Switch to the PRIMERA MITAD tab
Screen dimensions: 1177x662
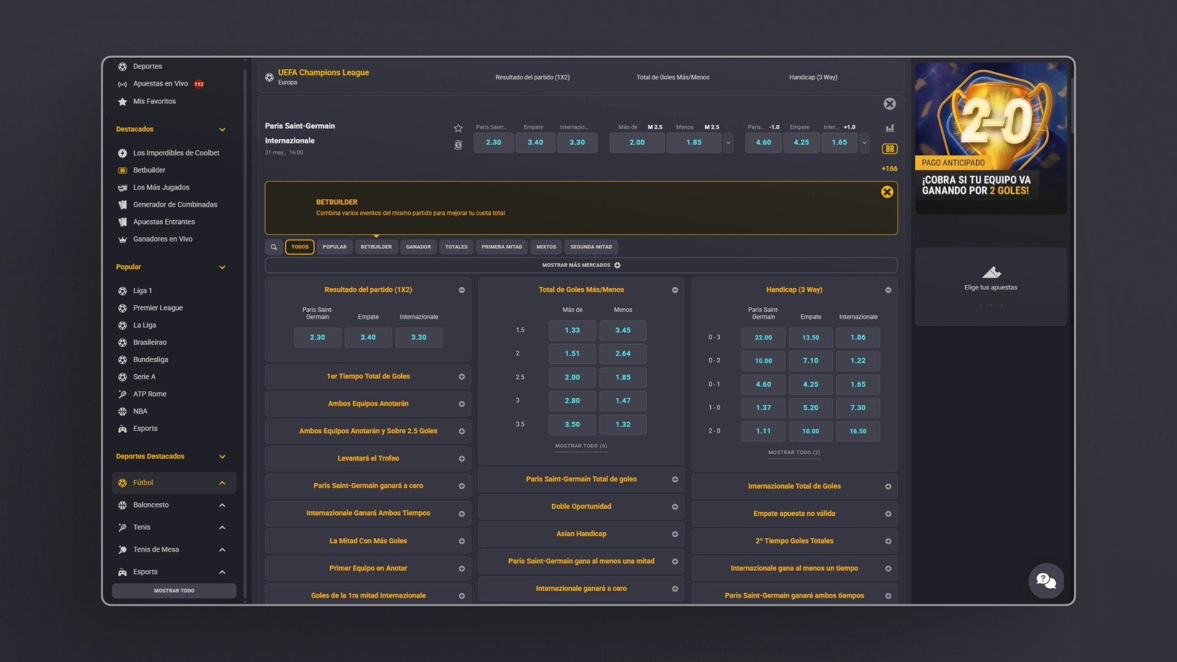(x=502, y=247)
